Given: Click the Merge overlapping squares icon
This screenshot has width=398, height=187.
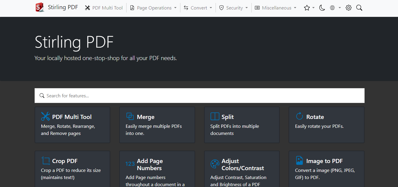Looking at the screenshot, I should point(130,116).
